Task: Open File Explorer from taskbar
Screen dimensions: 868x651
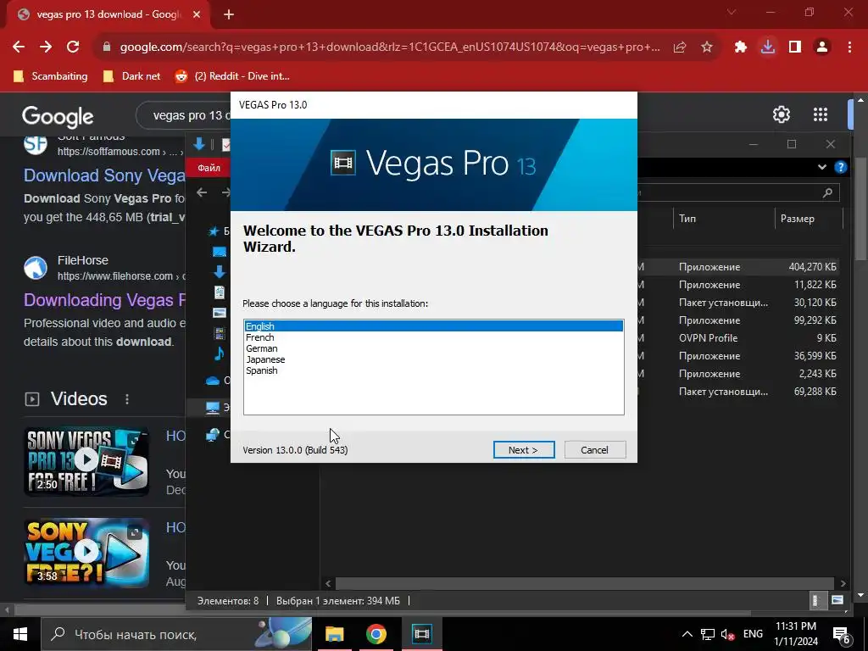Action: coord(334,634)
